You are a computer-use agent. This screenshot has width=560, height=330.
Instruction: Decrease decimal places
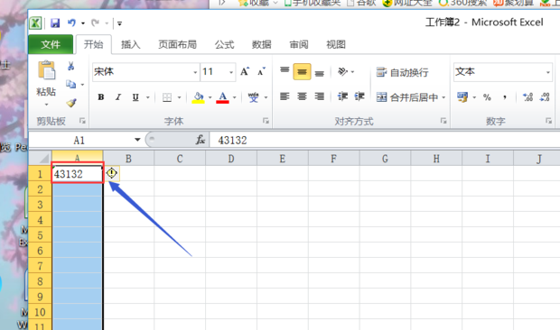pos(545,97)
